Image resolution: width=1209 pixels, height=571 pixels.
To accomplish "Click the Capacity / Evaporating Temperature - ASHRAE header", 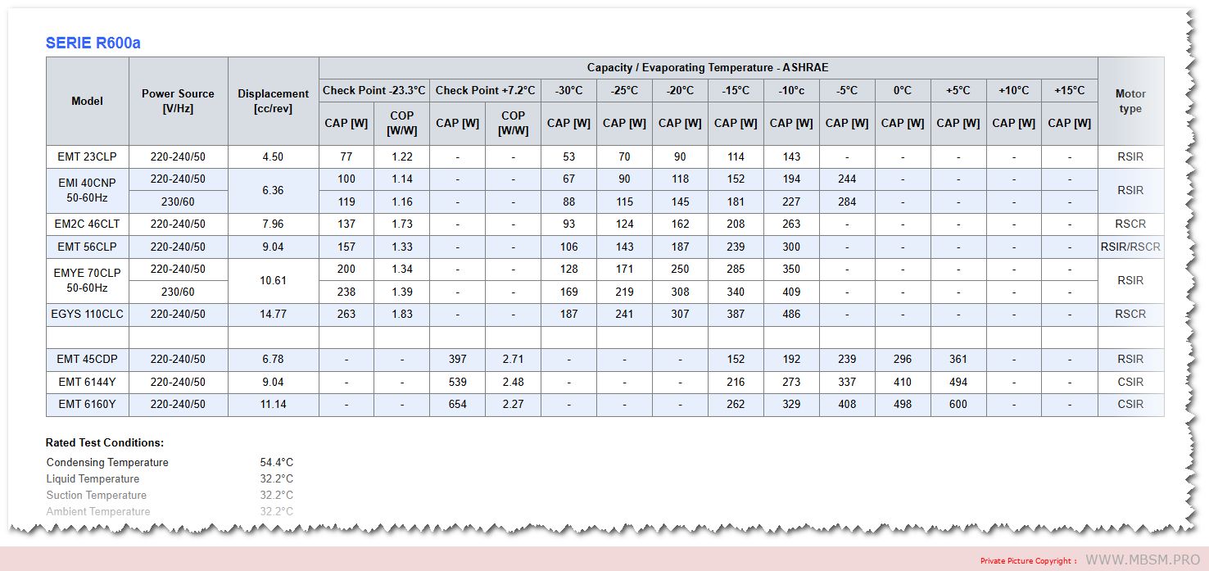I will pos(708,68).
